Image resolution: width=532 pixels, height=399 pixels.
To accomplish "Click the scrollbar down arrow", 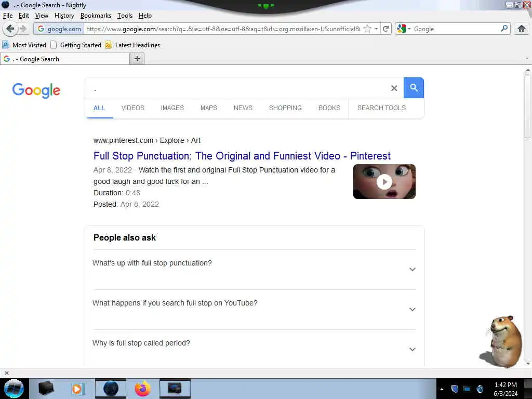I will pyautogui.click(x=528, y=364).
